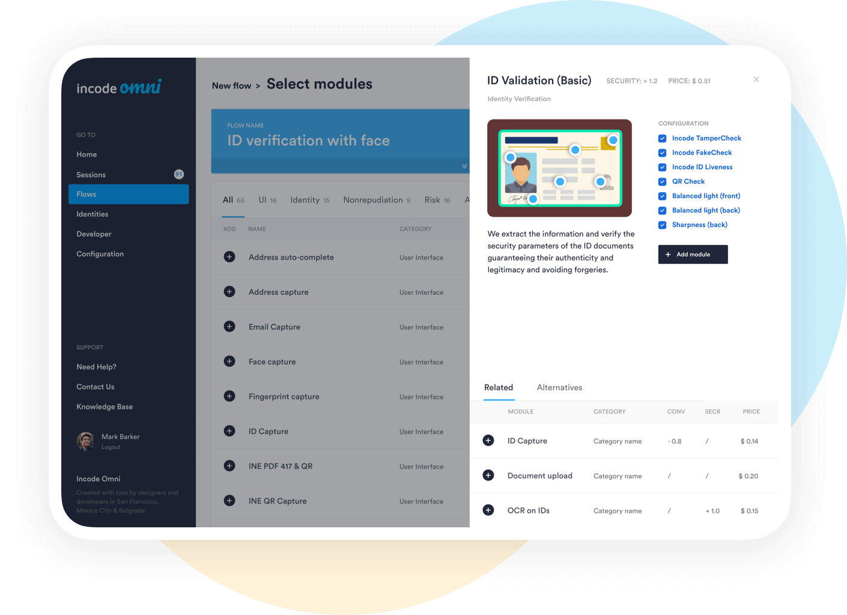Add the Fingerprint capture module
Viewport: 847px width, 615px height.
pyautogui.click(x=229, y=396)
